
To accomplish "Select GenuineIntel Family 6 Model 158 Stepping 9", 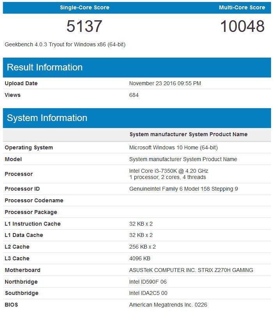I will pos(183,189).
